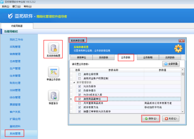Enable the 启用仓库权限 checkbox
This screenshot has width=194, height=139.
click(79, 74)
